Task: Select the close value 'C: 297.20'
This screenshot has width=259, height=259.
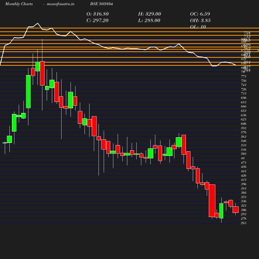Action: click(x=97, y=20)
